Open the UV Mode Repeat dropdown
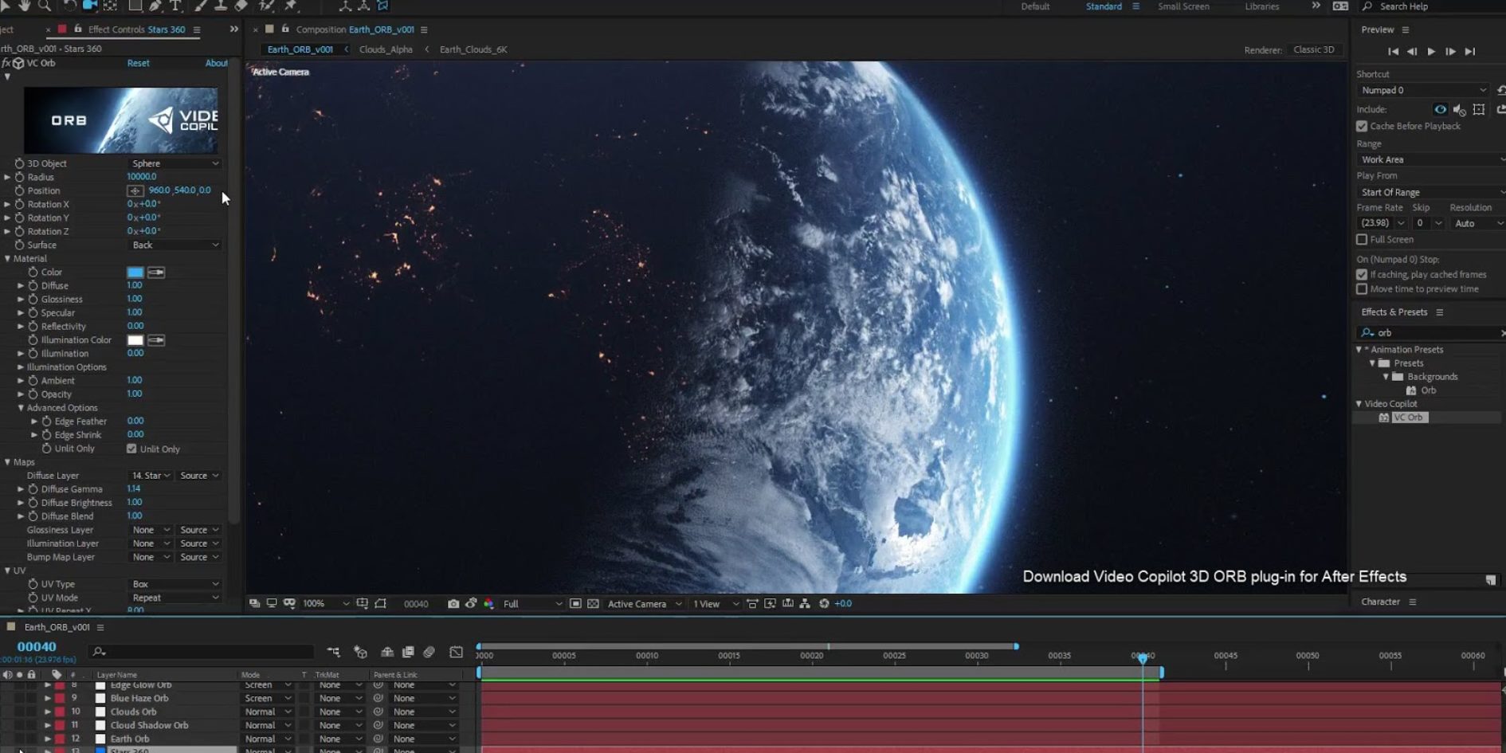Screen dimensions: 1506x753 175,598
